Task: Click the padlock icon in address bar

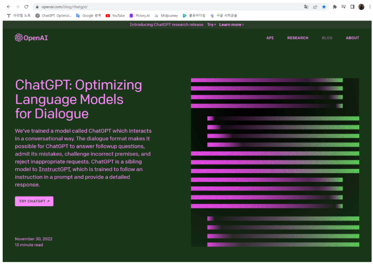Action: click(37, 7)
